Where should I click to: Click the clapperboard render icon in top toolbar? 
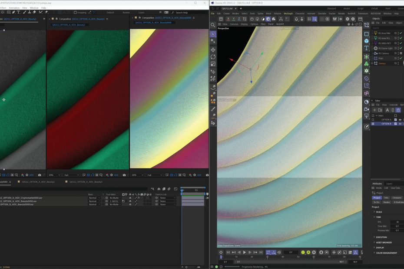tap(360, 19)
